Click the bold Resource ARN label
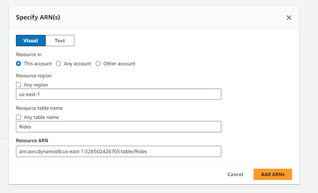Image resolution: width=318 pixels, height=193 pixels. 32,140
